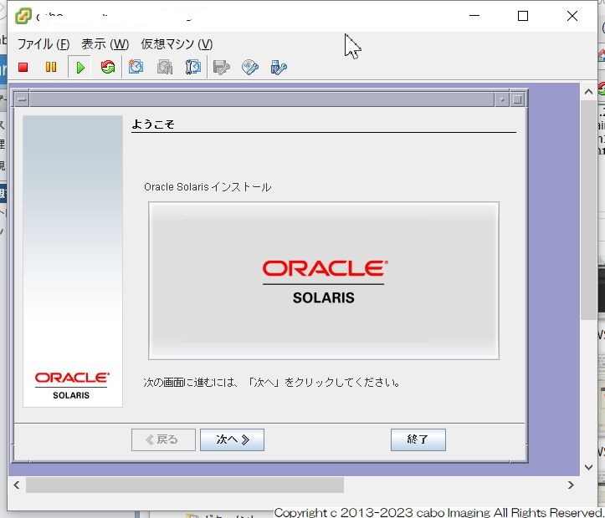The image size is (605, 518).
Task: Click the small Oracle Solaris sidebar logo
Action: click(x=72, y=385)
